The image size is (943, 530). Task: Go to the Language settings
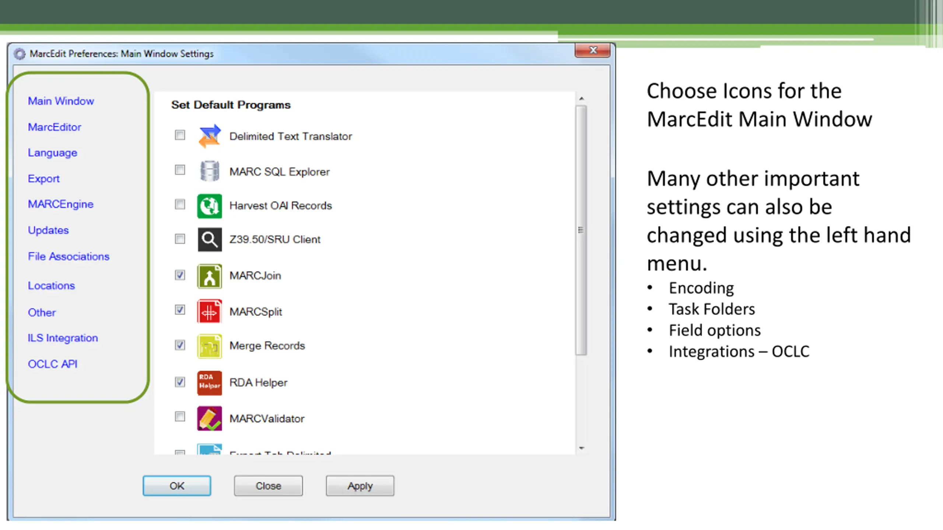point(53,153)
